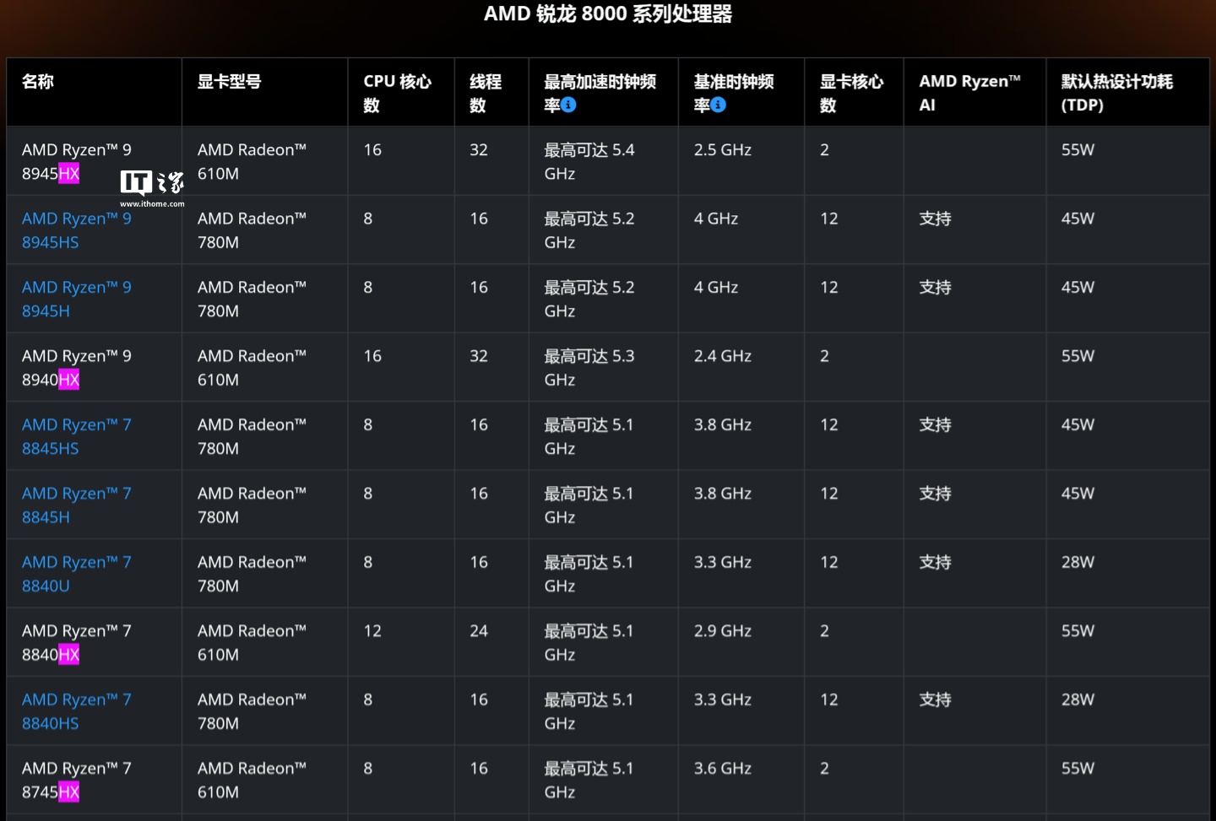Click the AMD Ryzen AI column header

[970, 93]
